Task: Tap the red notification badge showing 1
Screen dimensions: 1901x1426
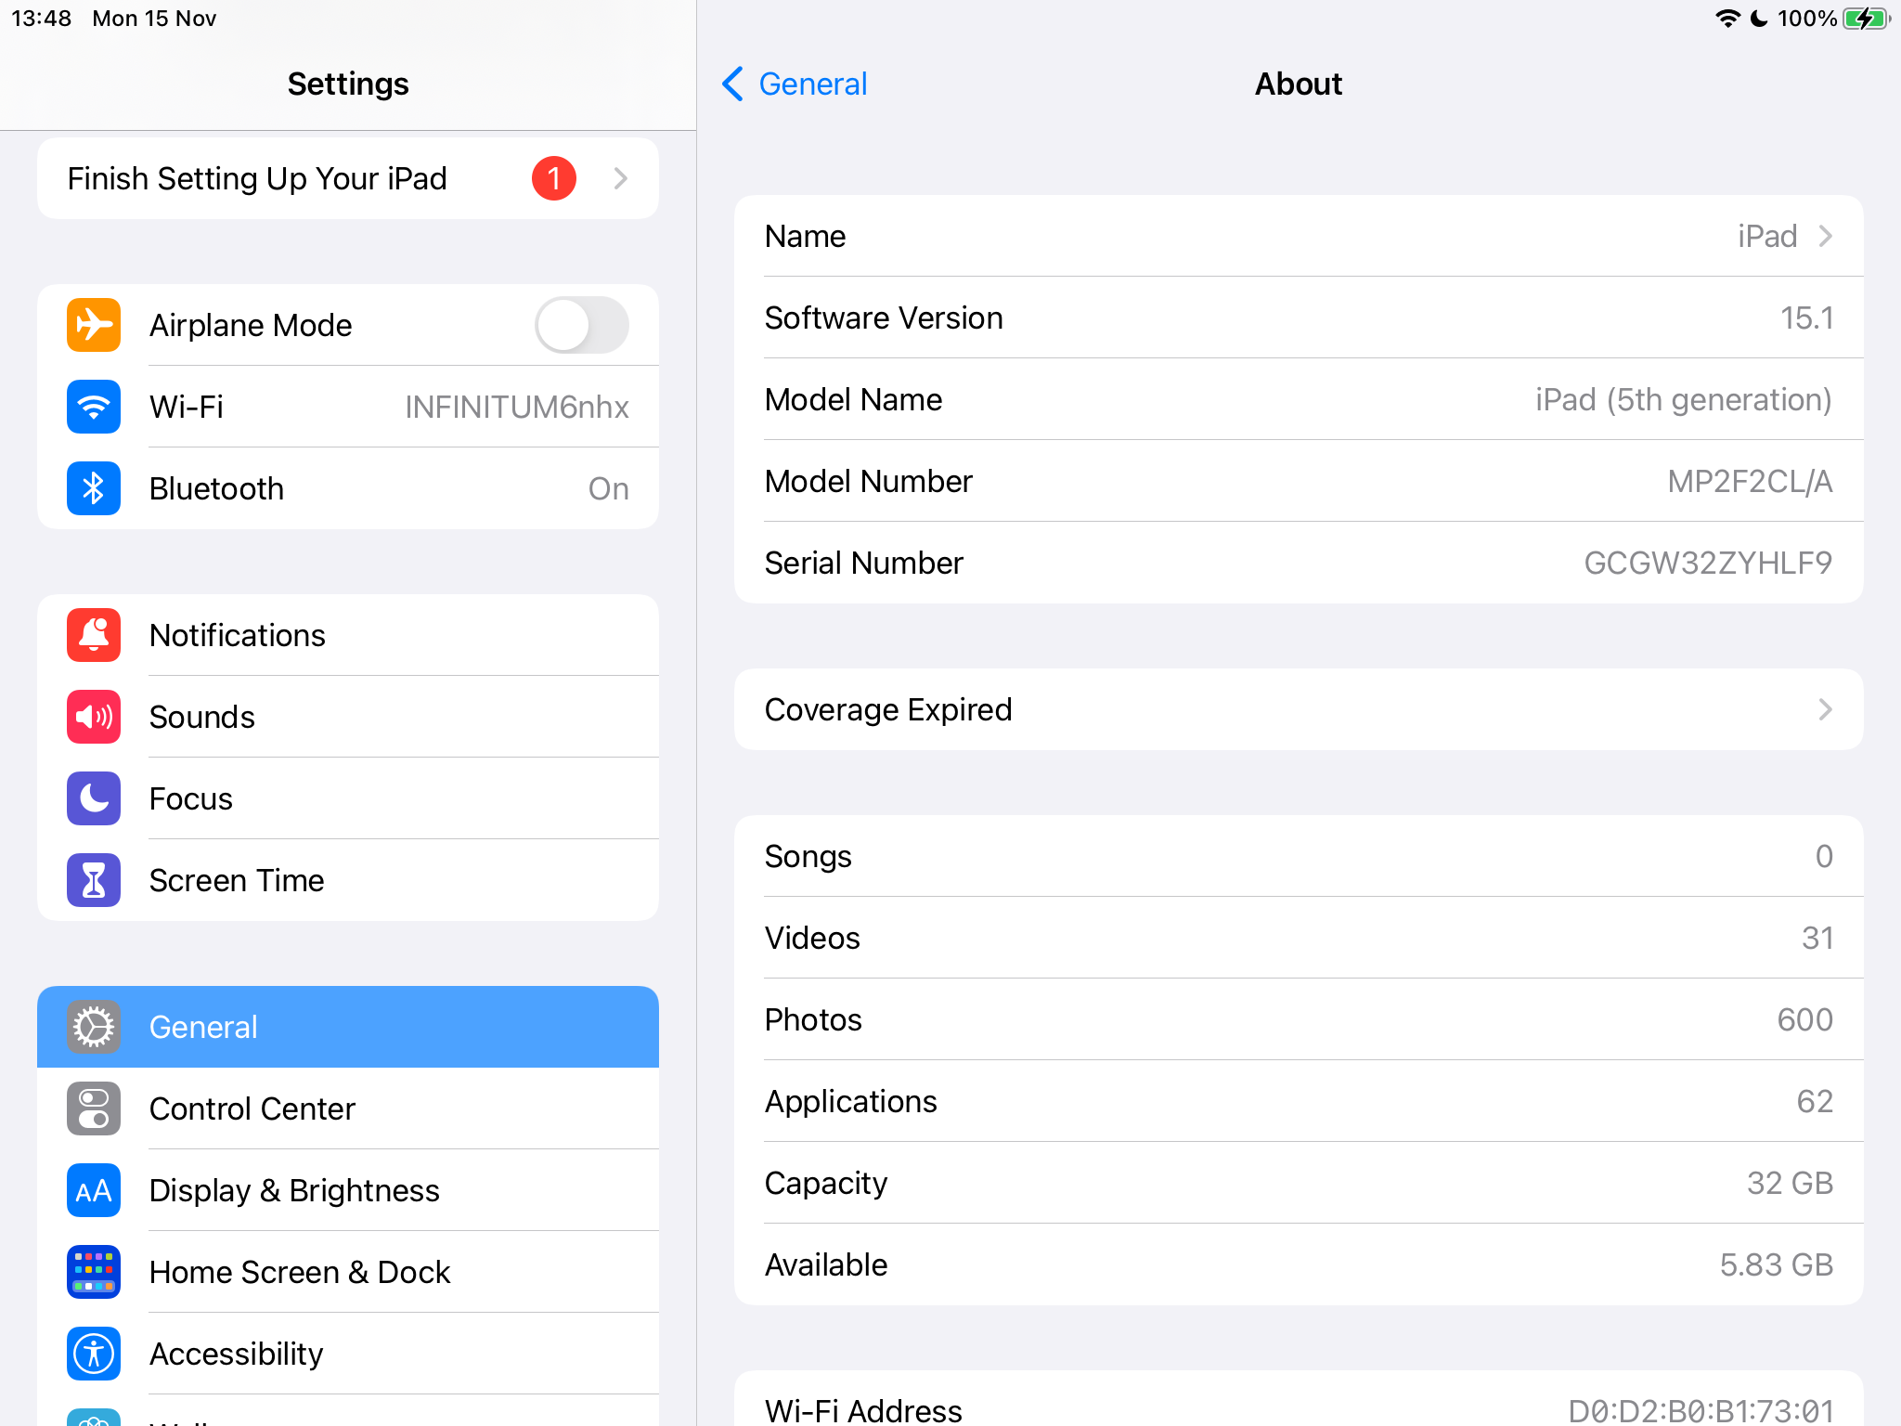Action: tap(554, 178)
